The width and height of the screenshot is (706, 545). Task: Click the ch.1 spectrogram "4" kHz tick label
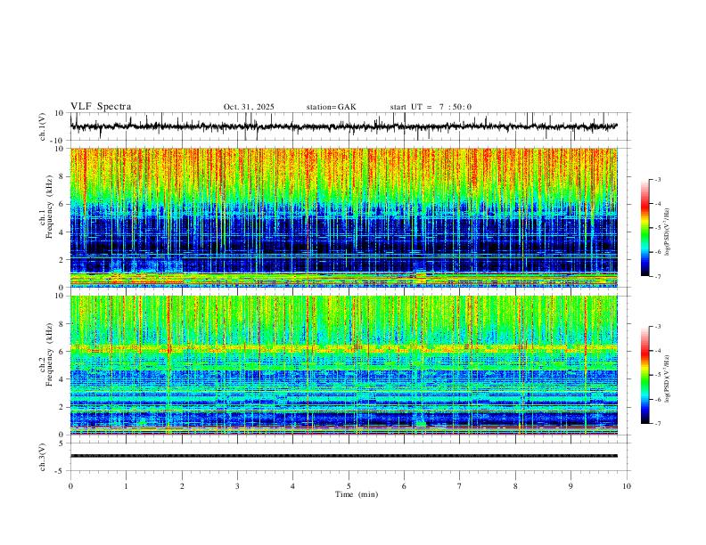click(62, 232)
